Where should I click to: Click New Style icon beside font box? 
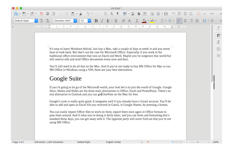[x=48, y=21]
